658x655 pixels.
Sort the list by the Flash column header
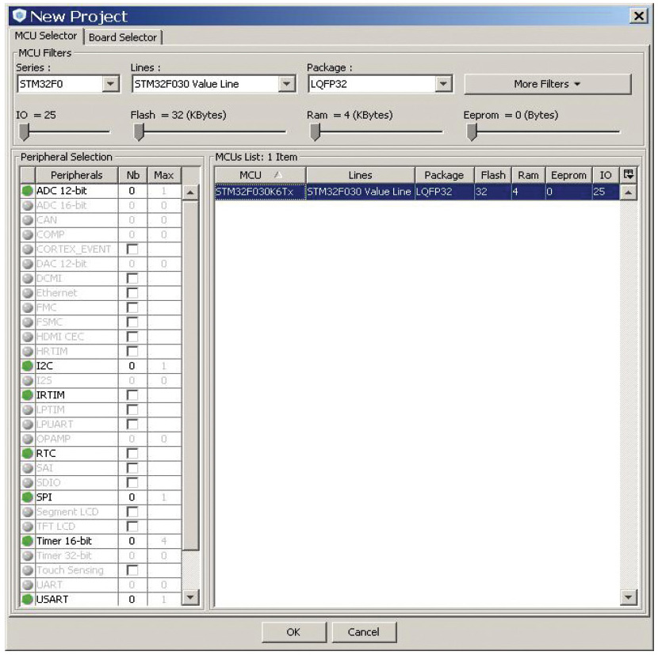coord(493,175)
